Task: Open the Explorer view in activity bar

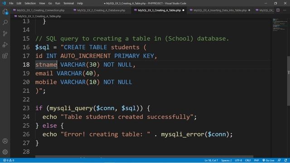Action: pos(5,12)
